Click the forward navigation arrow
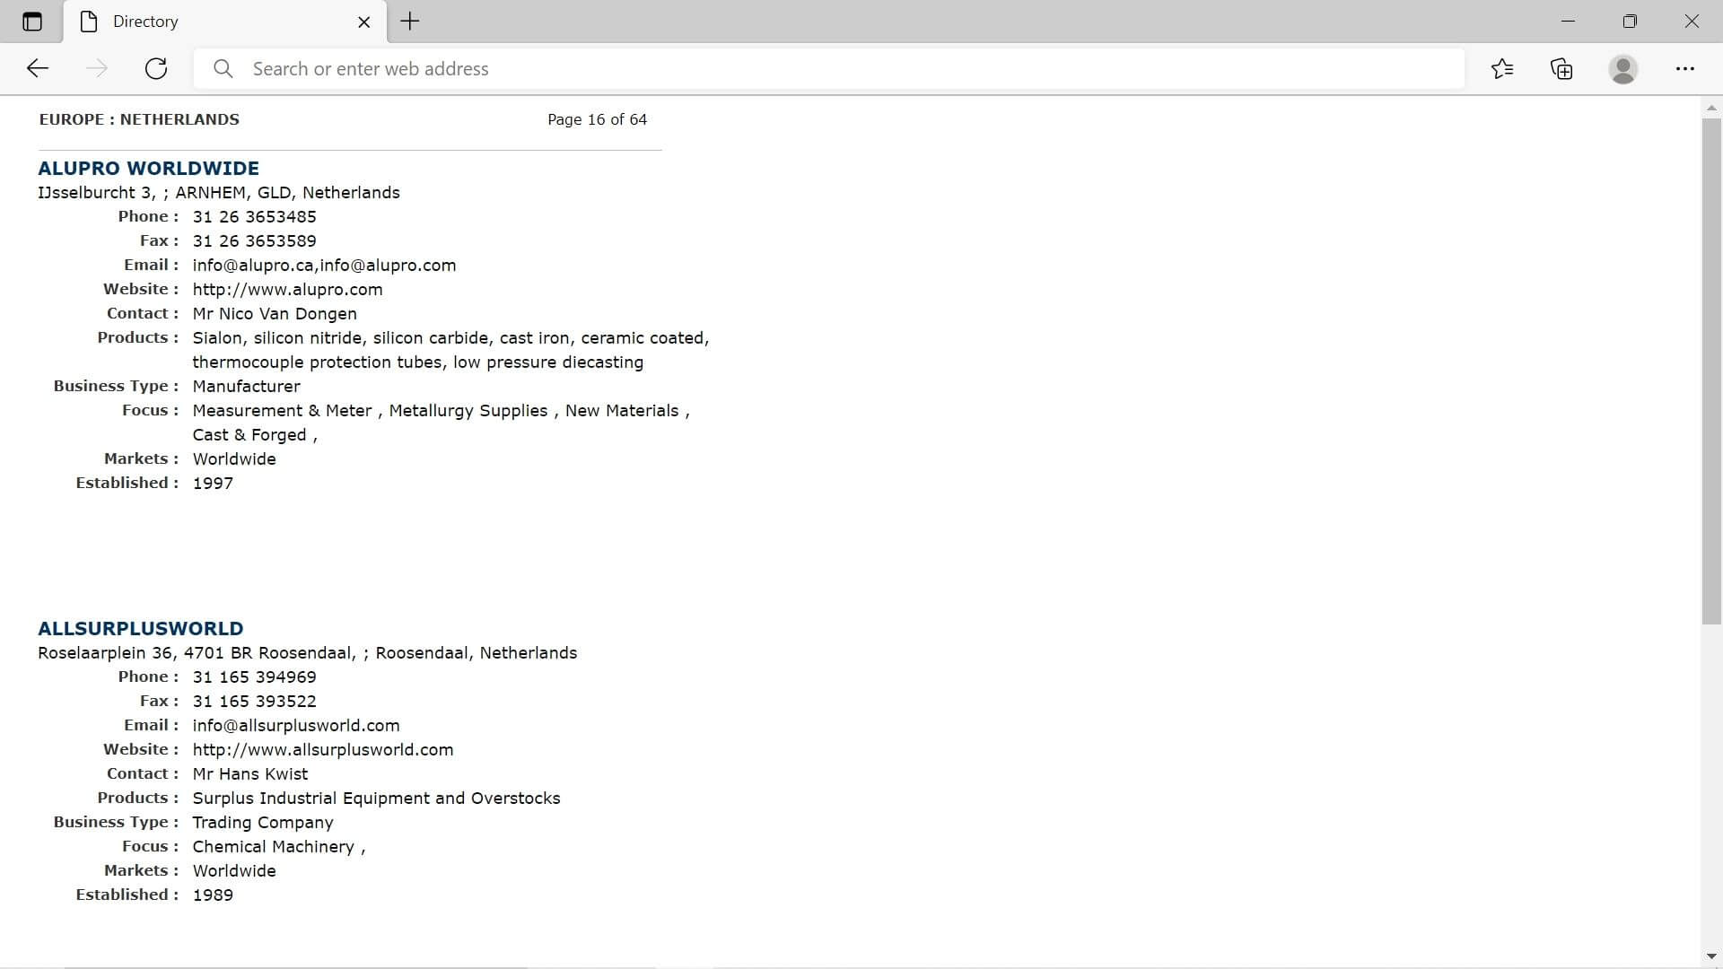The image size is (1723, 969). (96, 68)
